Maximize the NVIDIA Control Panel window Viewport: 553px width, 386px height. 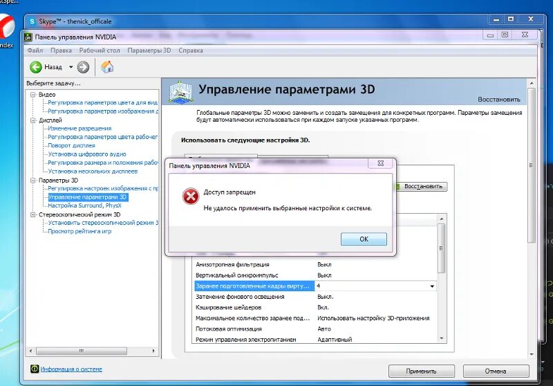505,35
